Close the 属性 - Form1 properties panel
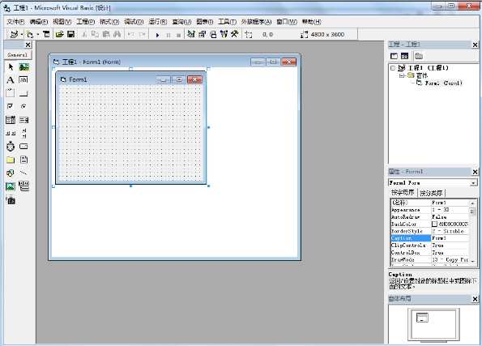The image size is (482, 346). point(475,172)
